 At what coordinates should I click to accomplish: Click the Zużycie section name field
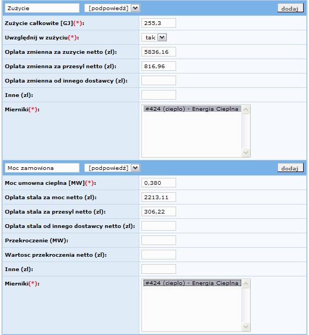pos(42,9)
